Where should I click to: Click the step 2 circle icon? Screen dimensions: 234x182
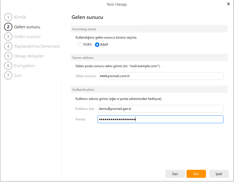click(8, 27)
